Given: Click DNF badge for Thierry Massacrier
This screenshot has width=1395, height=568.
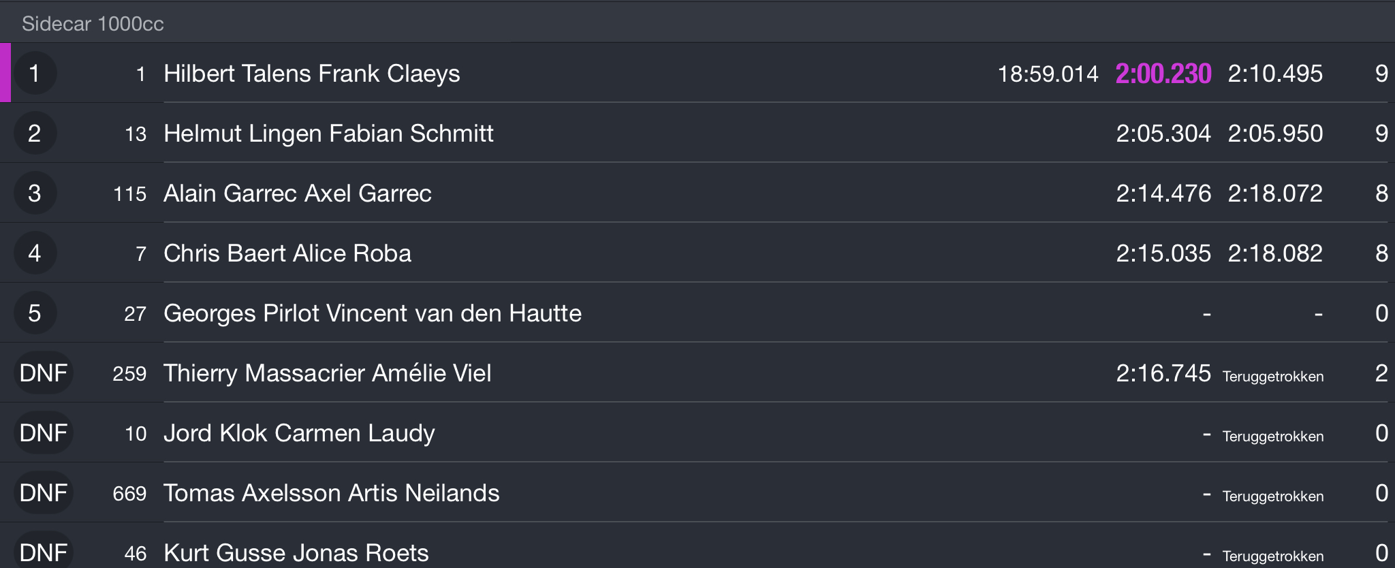Looking at the screenshot, I should point(43,373).
